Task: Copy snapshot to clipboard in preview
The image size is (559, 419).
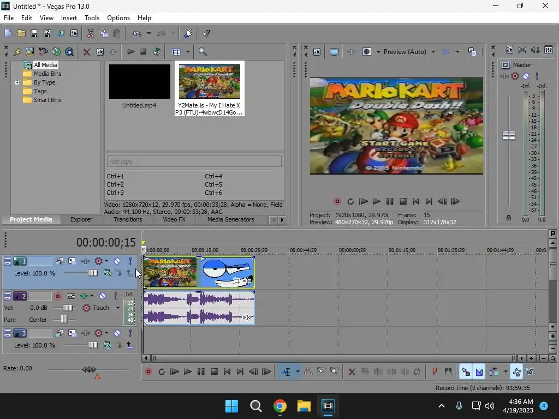Action: (472, 52)
